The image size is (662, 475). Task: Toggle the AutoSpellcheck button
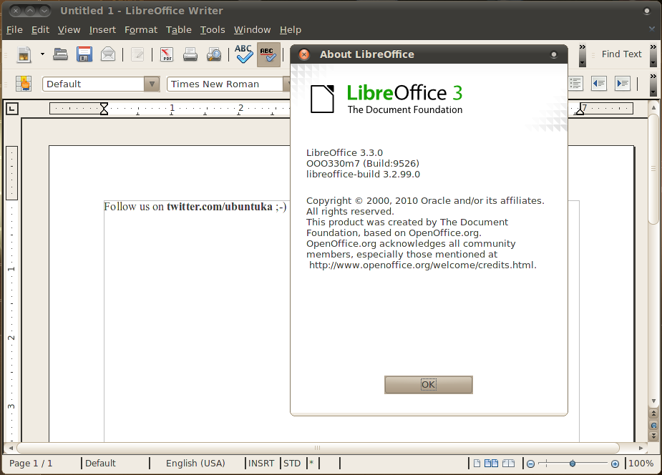[x=268, y=54]
